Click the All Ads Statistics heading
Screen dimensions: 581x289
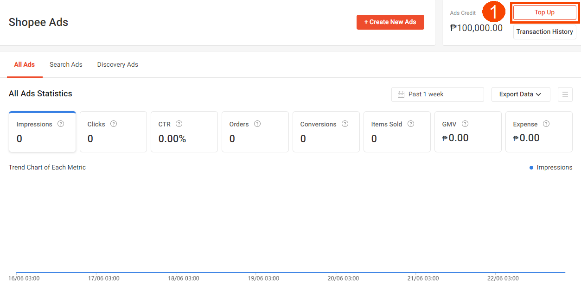pos(40,94)
